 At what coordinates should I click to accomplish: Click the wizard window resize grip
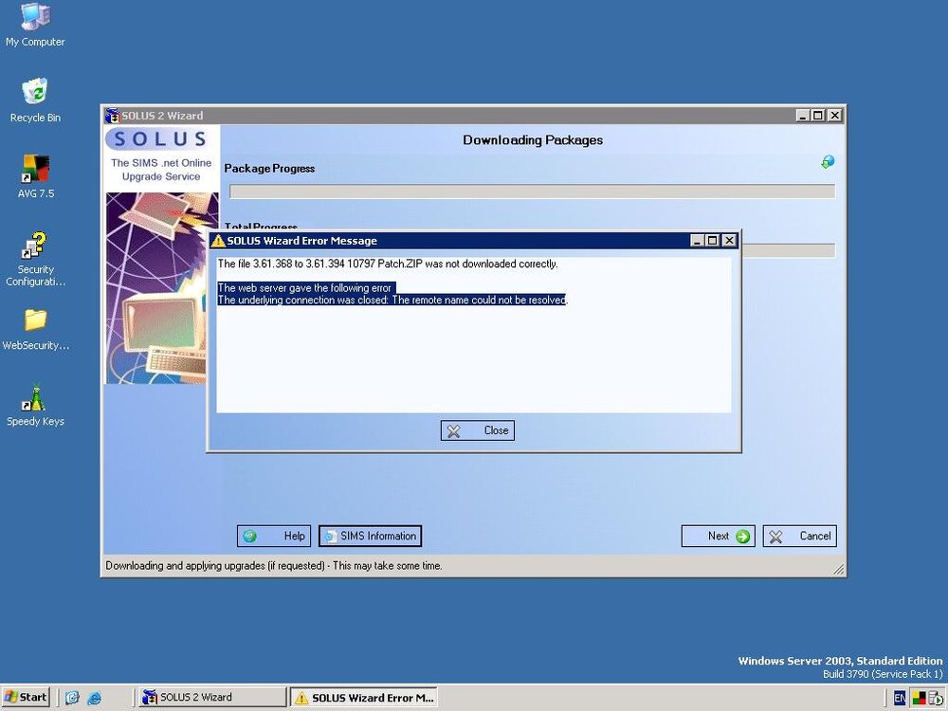pos(839,569)
